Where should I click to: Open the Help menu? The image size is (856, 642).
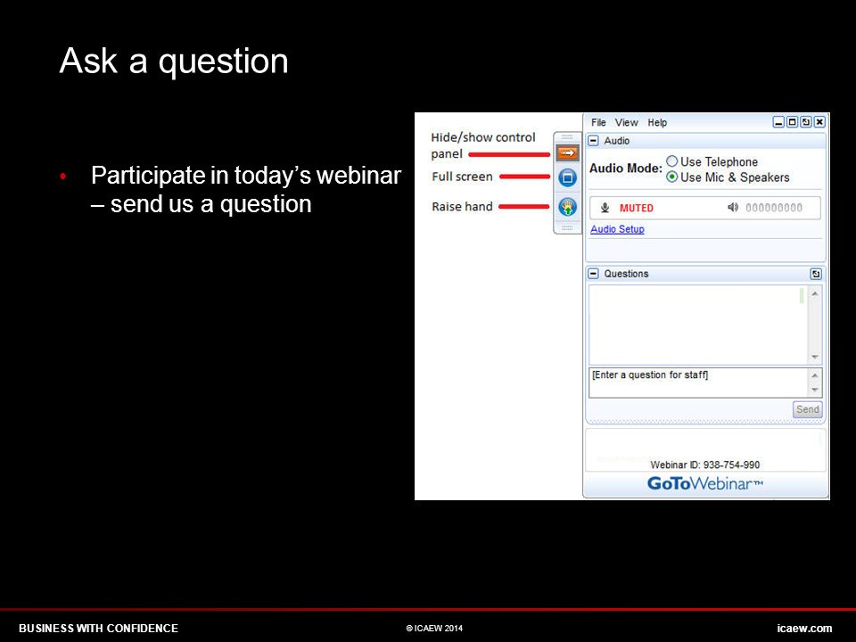(x=657, y=122)
